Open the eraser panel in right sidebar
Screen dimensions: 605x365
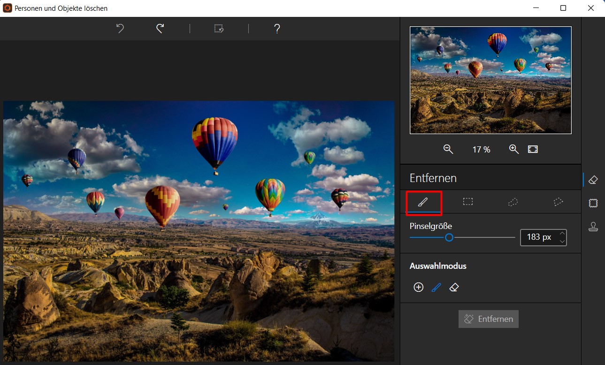coord(593,180)
